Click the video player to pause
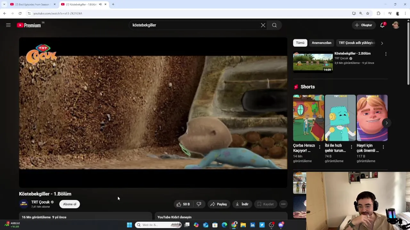 (153, 112)
